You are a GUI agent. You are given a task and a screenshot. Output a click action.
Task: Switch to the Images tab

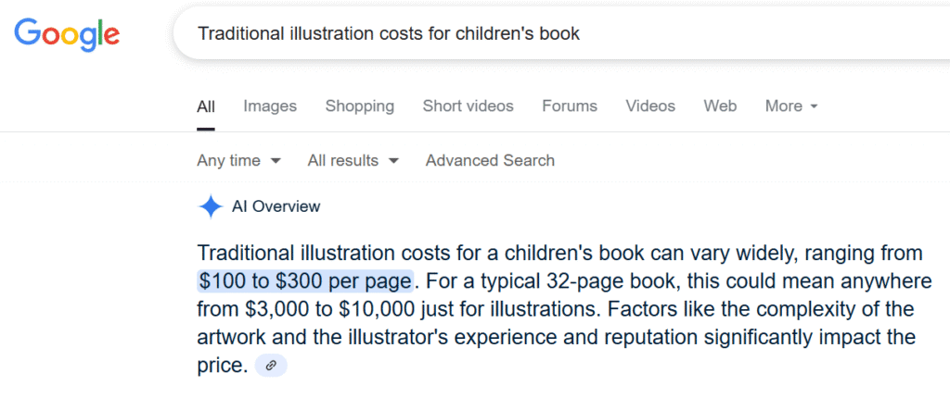click(x=270, y=106)
